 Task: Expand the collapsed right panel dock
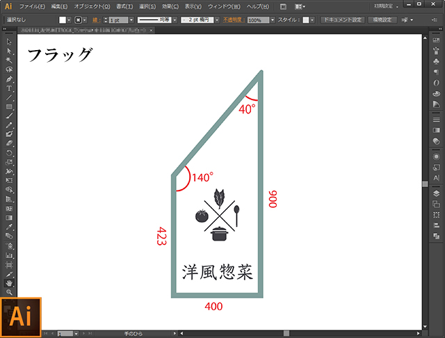pos(440,29)
